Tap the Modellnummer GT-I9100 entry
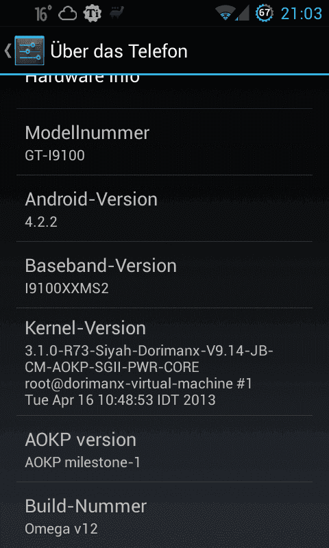 pos(164,142)
